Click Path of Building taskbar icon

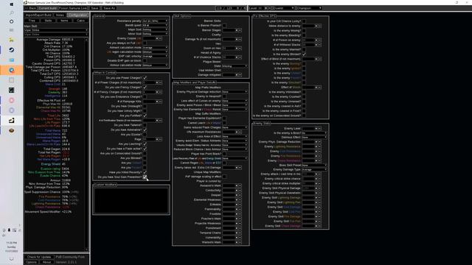(12, 121)
